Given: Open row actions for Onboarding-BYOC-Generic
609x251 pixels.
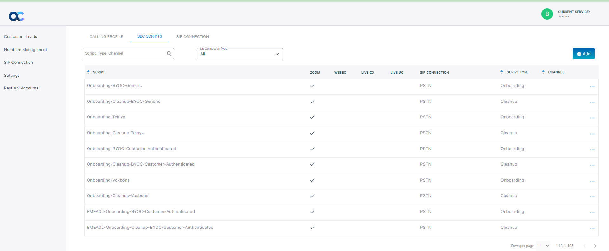Looking at the screenshot, I should click(592, 87).
